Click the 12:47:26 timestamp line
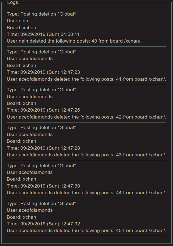The image size is (173, 246). click(x=44, y=110)
